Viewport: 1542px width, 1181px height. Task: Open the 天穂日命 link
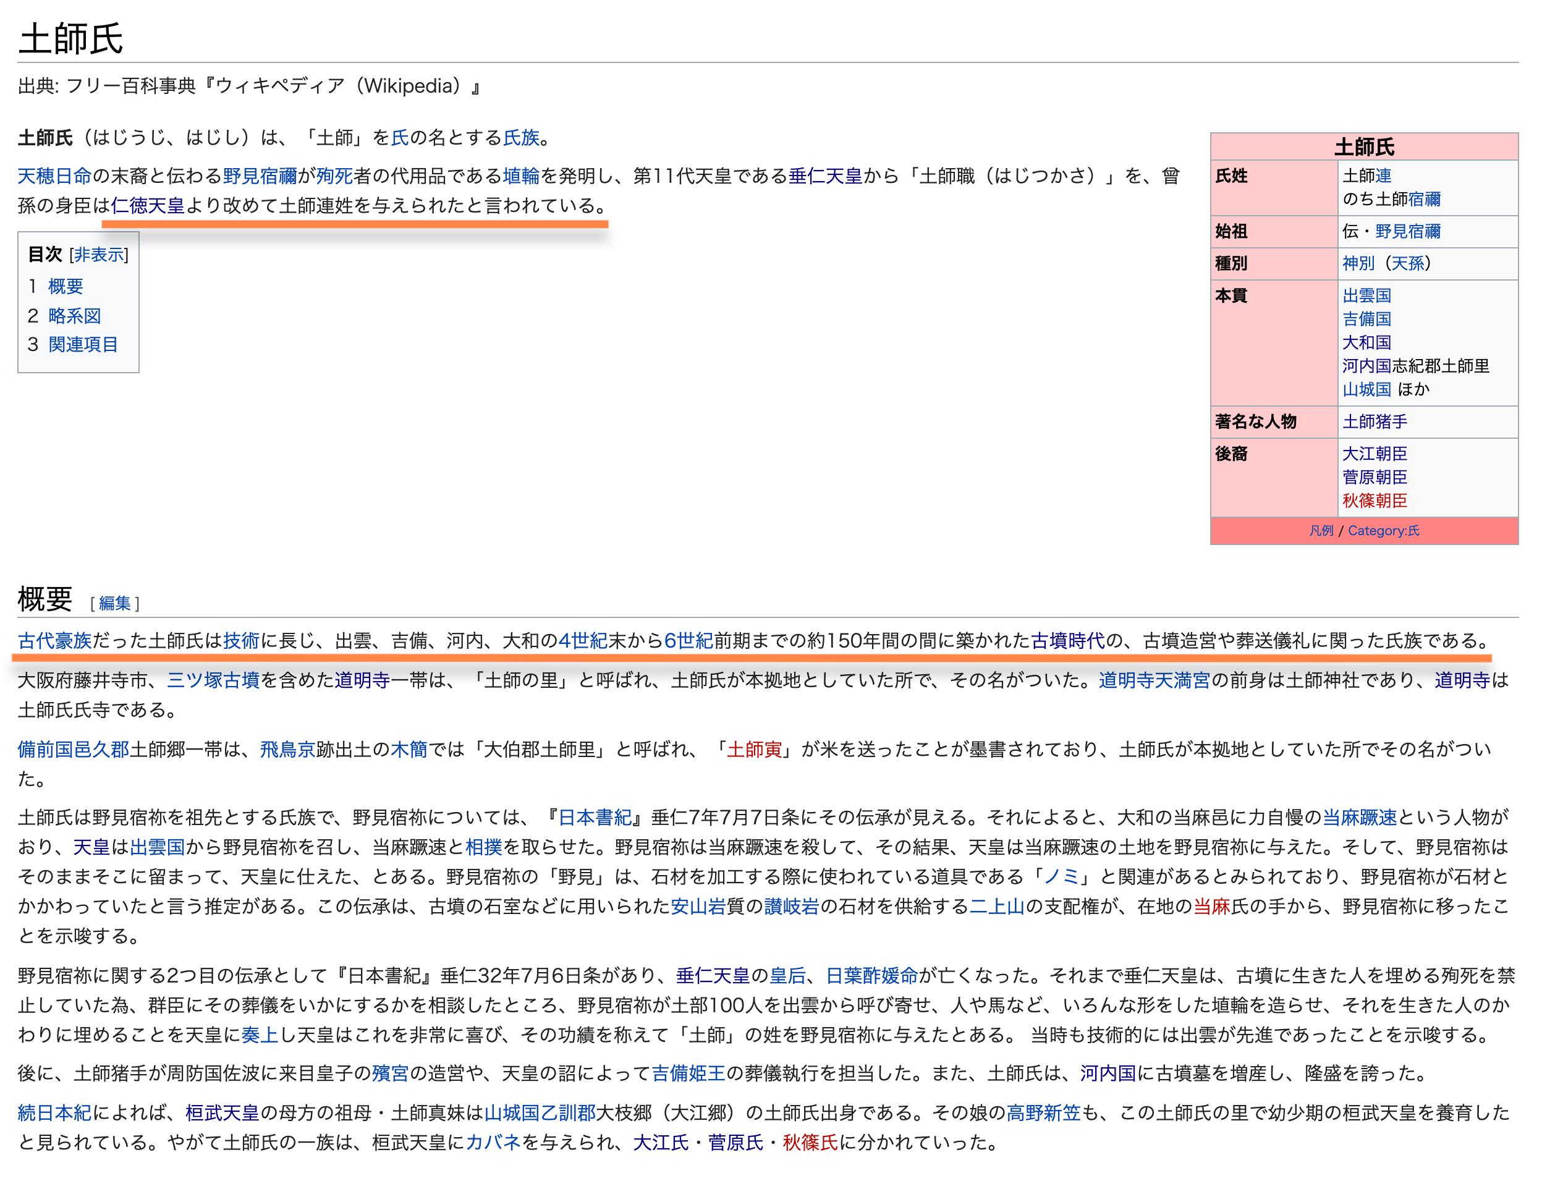(x=55, y=176)
